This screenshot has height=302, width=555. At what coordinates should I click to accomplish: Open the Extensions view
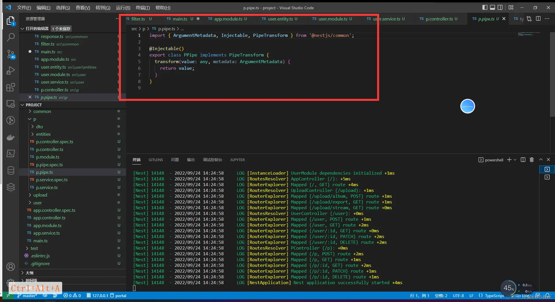click(11, 87)
